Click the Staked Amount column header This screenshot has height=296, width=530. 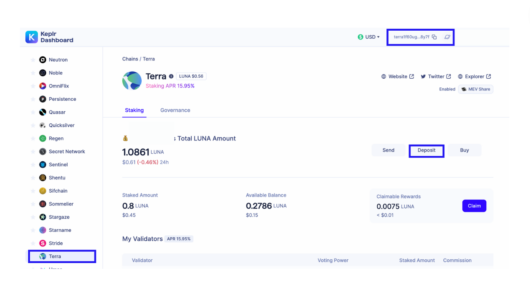pyautogui.click(x=417, y=260)
